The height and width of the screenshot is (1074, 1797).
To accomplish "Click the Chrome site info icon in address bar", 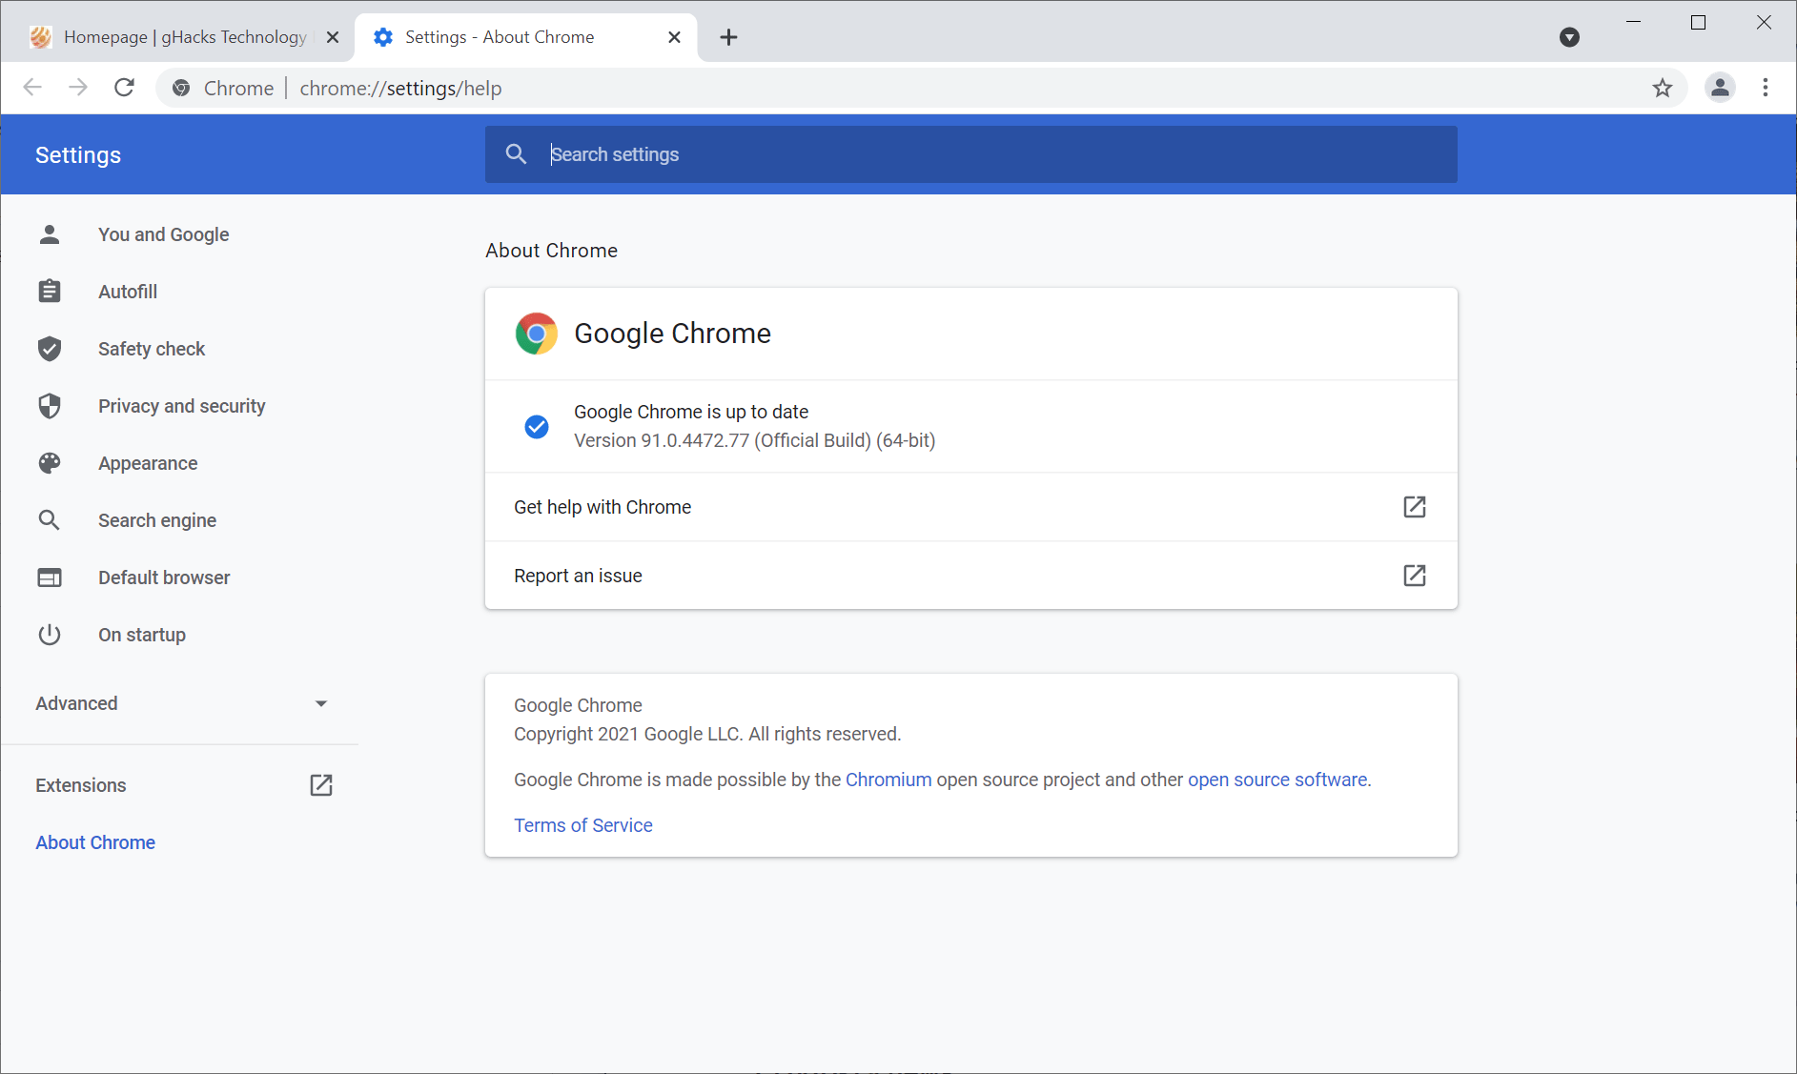I will point(181,88).
